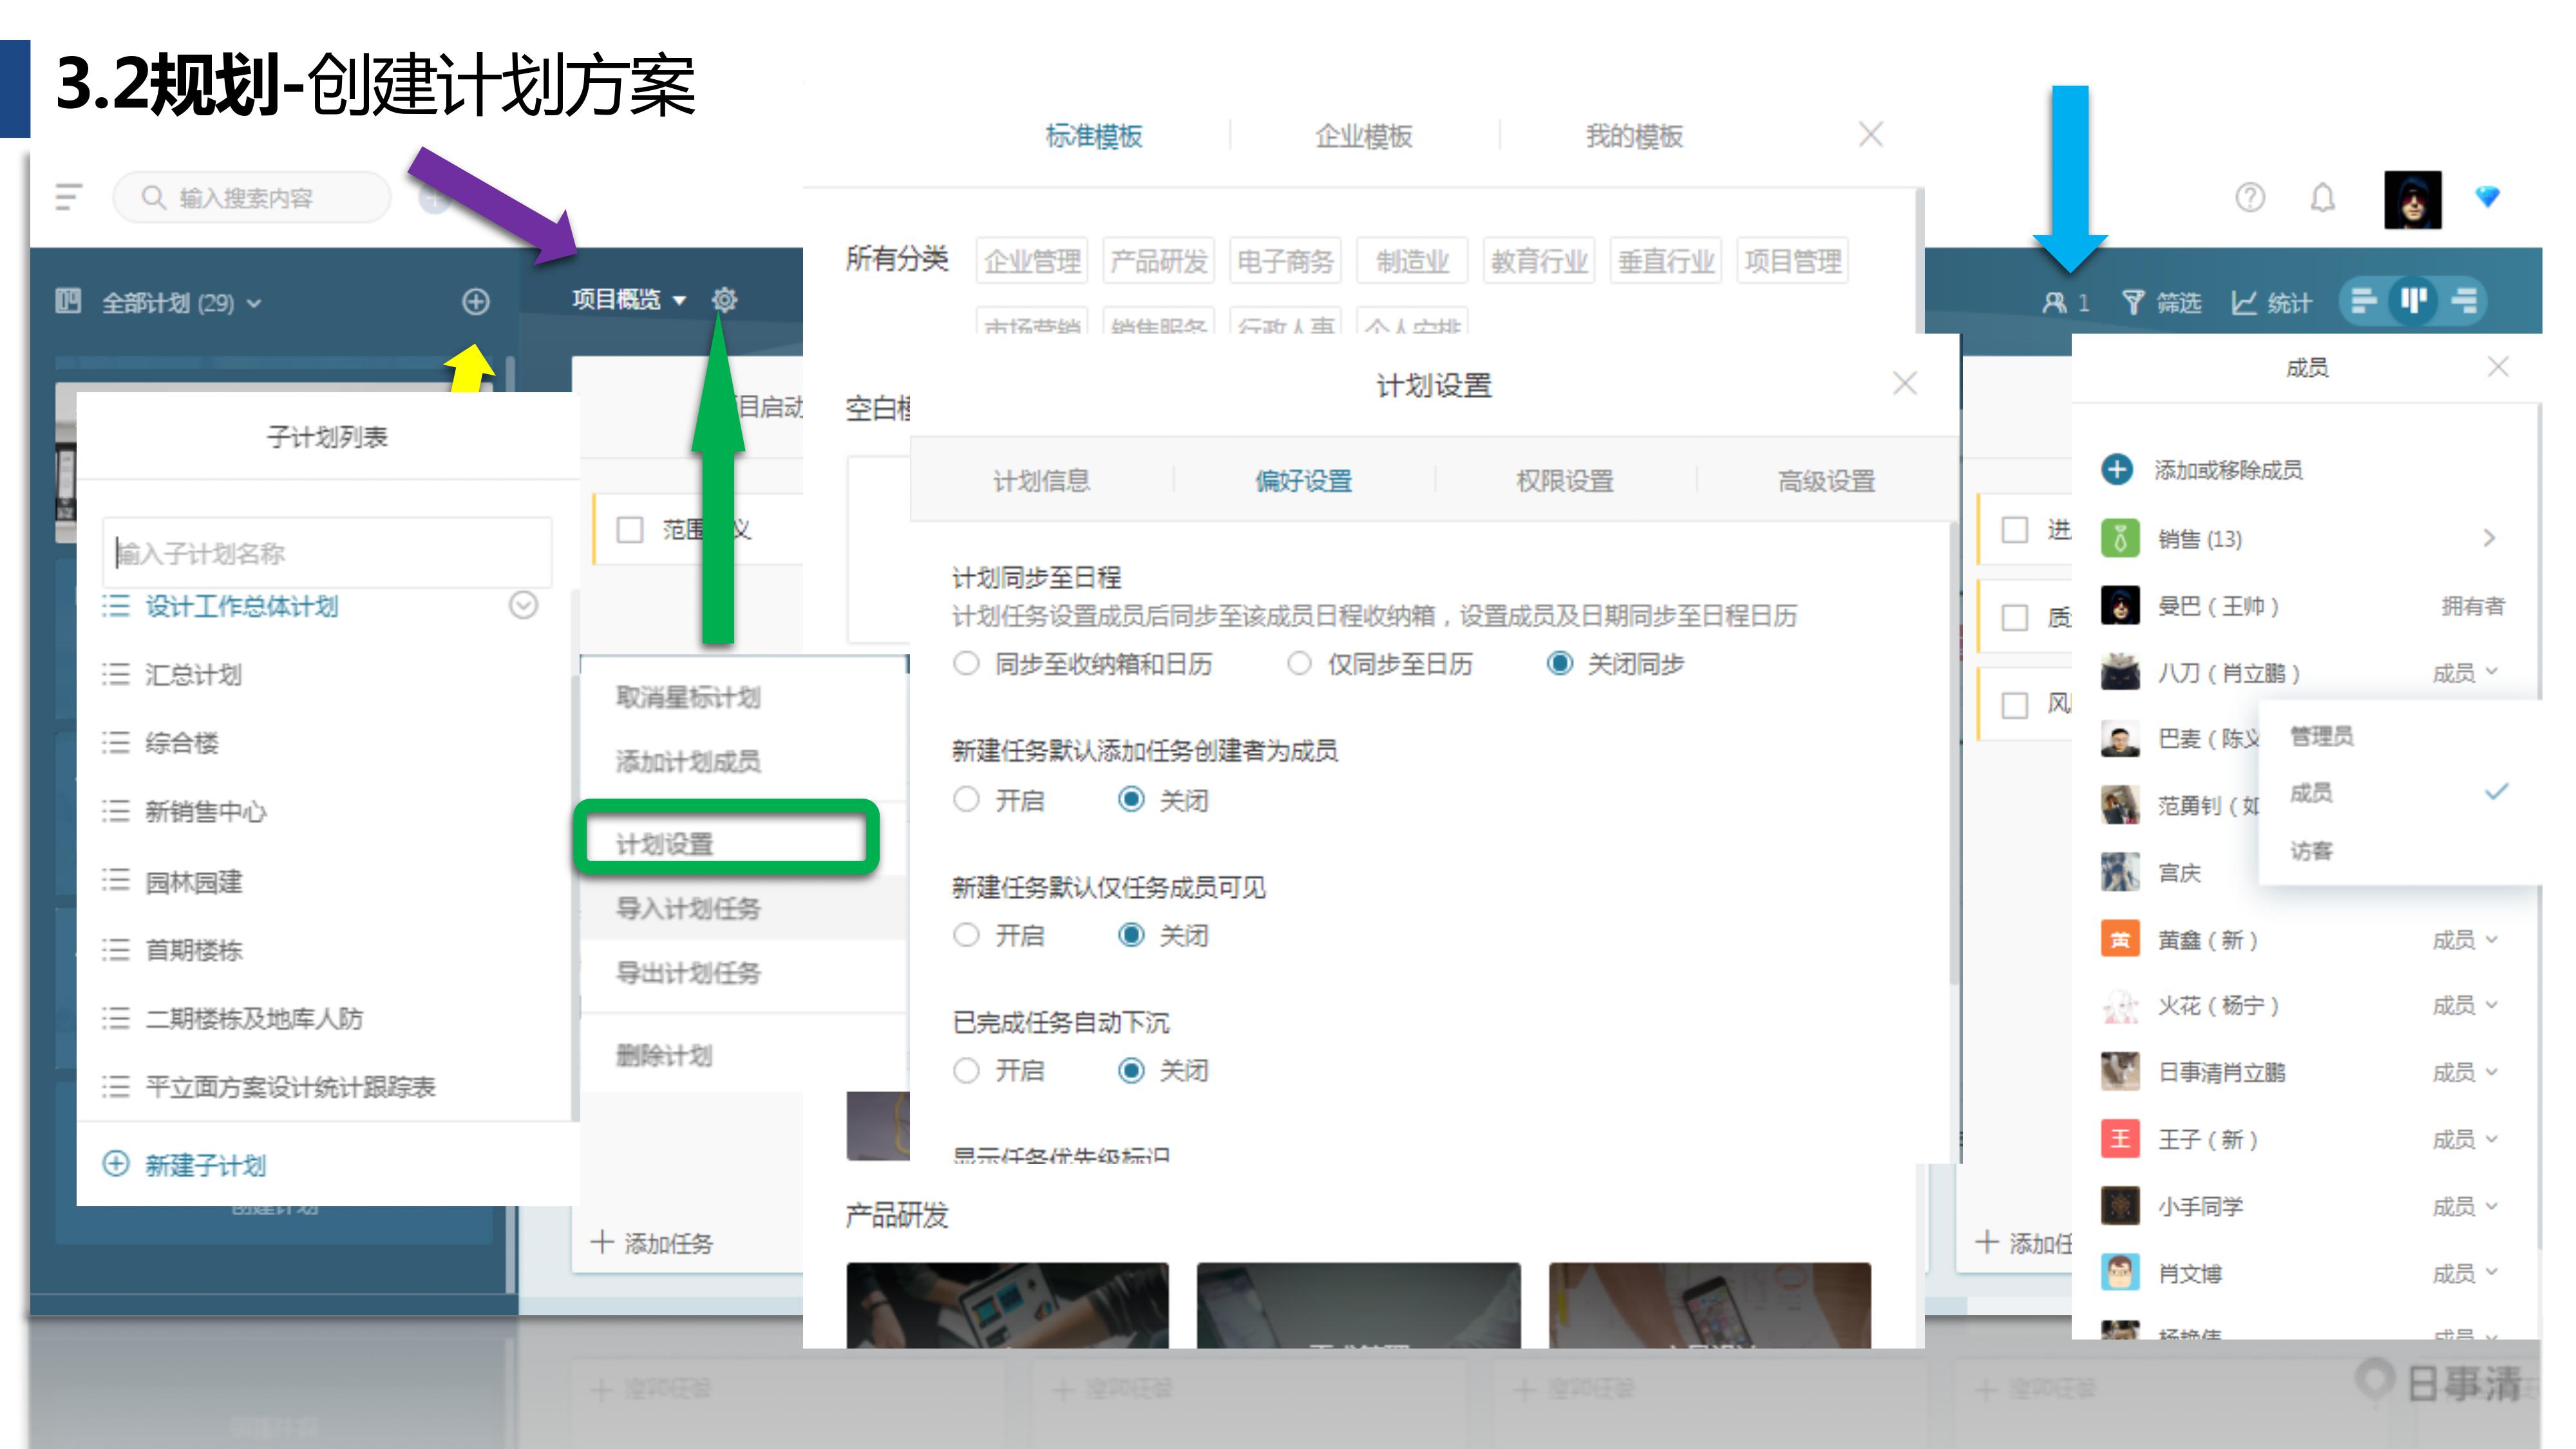This screenshot has height=1449, width=2576.
Task: Open members icon showing count 1
Action: [2065, 303]
